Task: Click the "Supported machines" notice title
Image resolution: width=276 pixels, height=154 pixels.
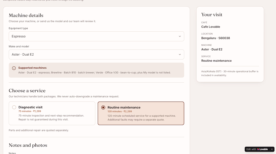Action: (x=32, y=68)
